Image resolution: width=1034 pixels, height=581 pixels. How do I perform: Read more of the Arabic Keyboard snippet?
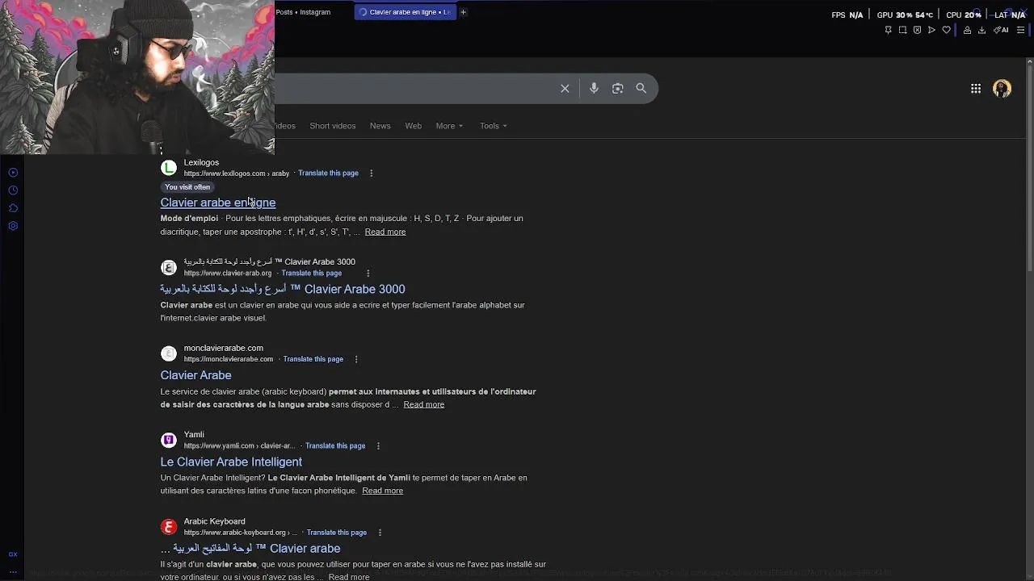(x=349, y=577)
